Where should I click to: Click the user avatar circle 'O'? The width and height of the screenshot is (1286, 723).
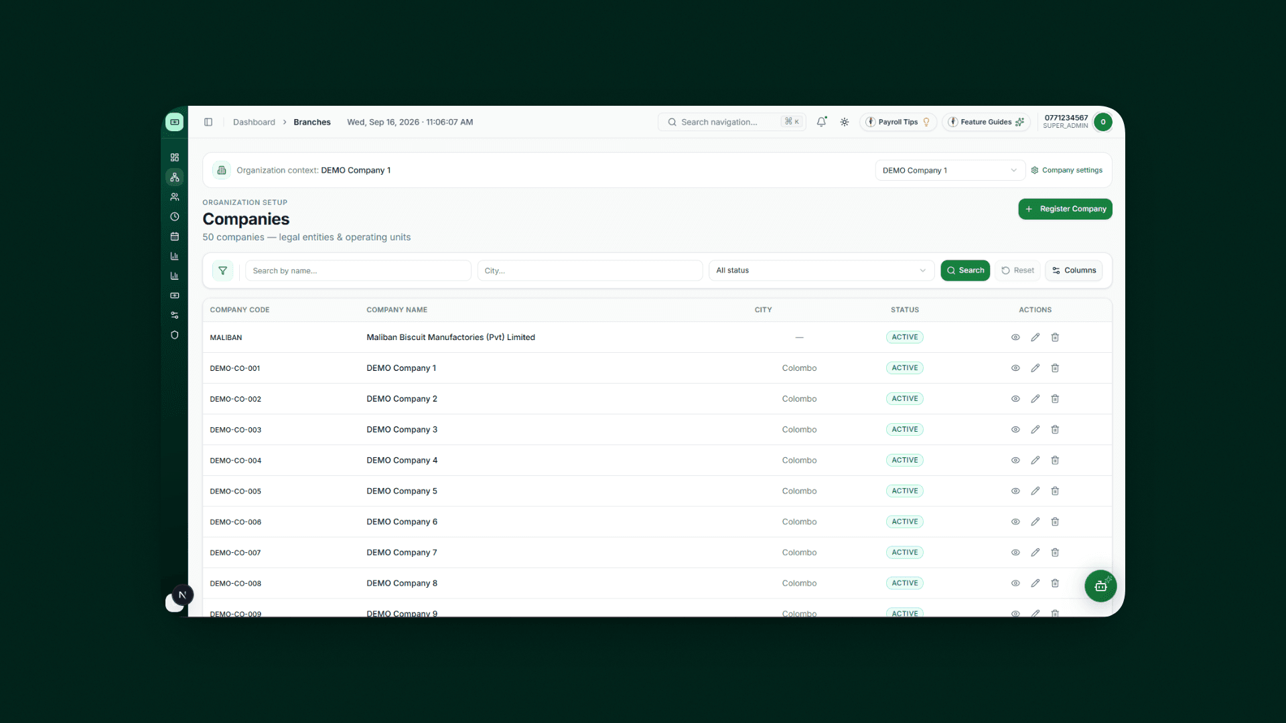pos(1102,122)
